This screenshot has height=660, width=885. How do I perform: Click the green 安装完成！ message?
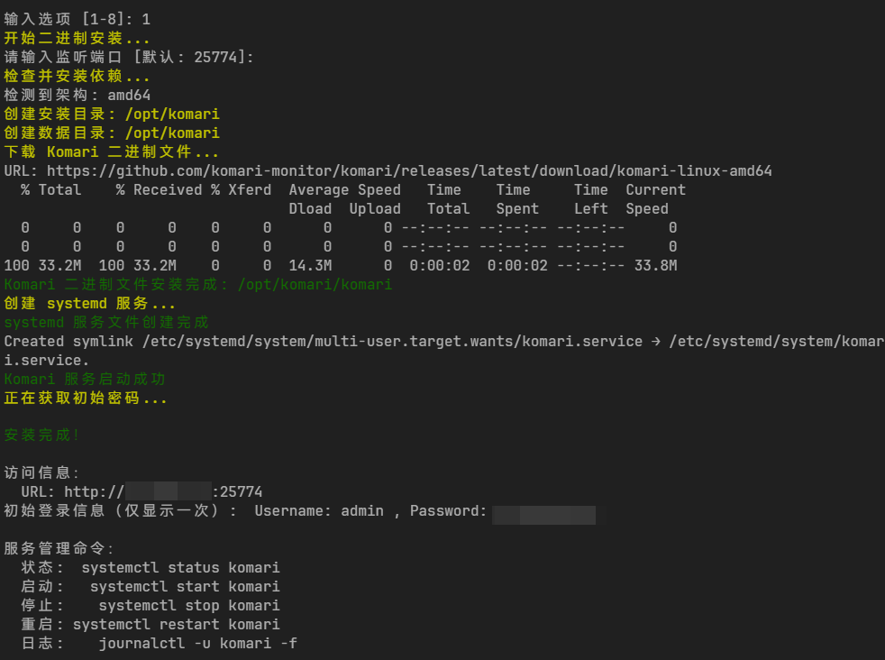42,435
